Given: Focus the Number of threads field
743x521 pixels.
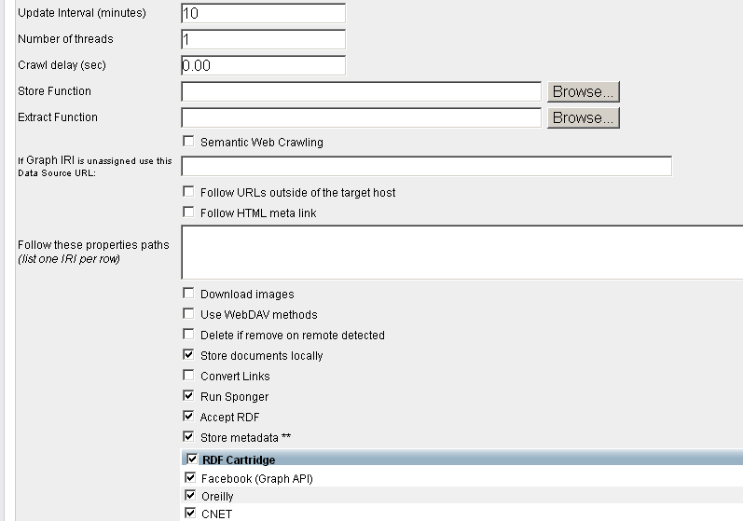Looking at the screenshot, I should pos(263,39).
